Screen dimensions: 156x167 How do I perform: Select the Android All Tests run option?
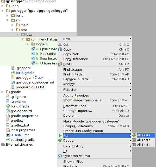[x=143, y=135]
